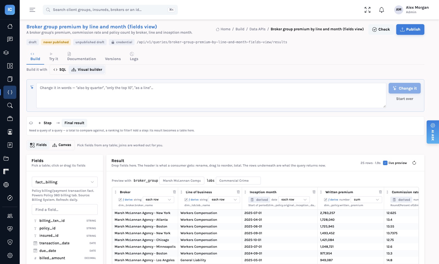Go to the Versions tab
The width and height of the screenshot is (439, 264).
(113, 59)
